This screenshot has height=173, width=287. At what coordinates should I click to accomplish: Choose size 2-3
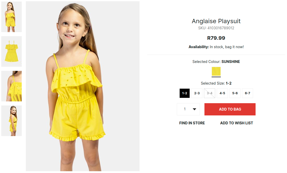(x=197, y=93)
